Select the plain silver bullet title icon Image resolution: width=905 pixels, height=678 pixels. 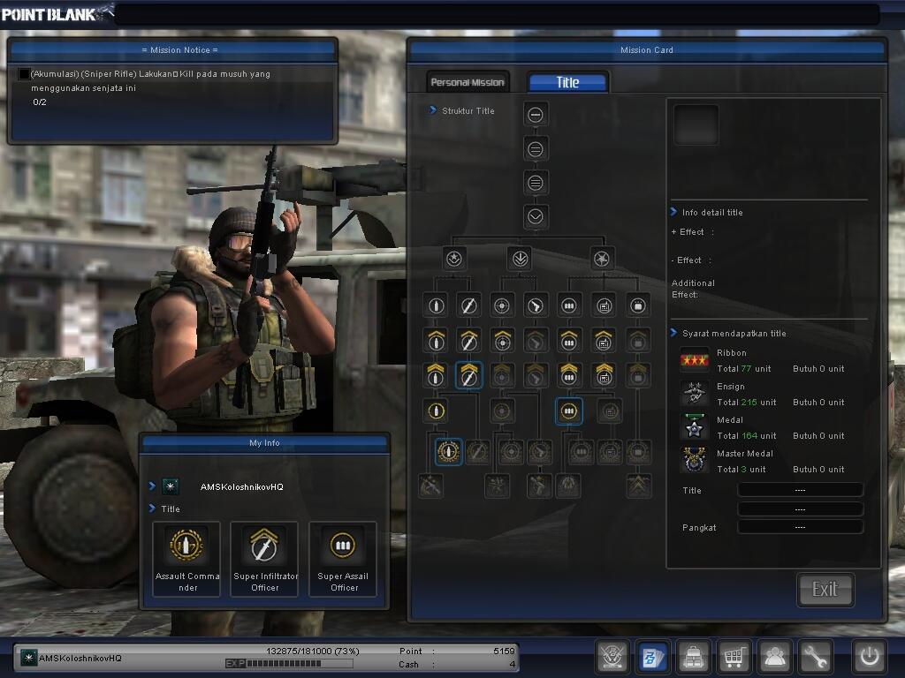(x=436, y=305)
